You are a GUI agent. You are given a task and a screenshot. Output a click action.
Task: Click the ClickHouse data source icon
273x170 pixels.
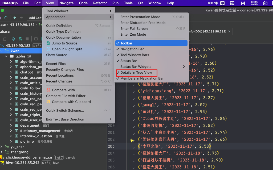pos(2,157)
